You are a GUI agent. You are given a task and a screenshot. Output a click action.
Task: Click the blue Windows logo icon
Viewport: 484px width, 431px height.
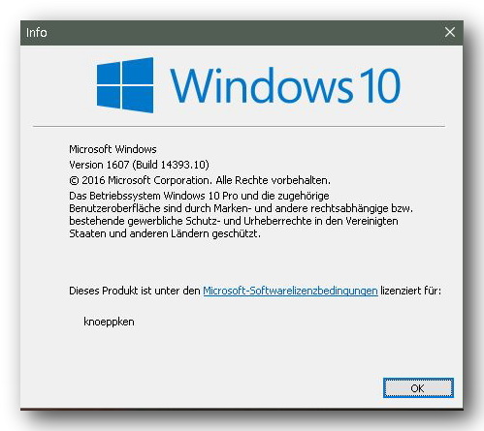[x=125, y=85]
